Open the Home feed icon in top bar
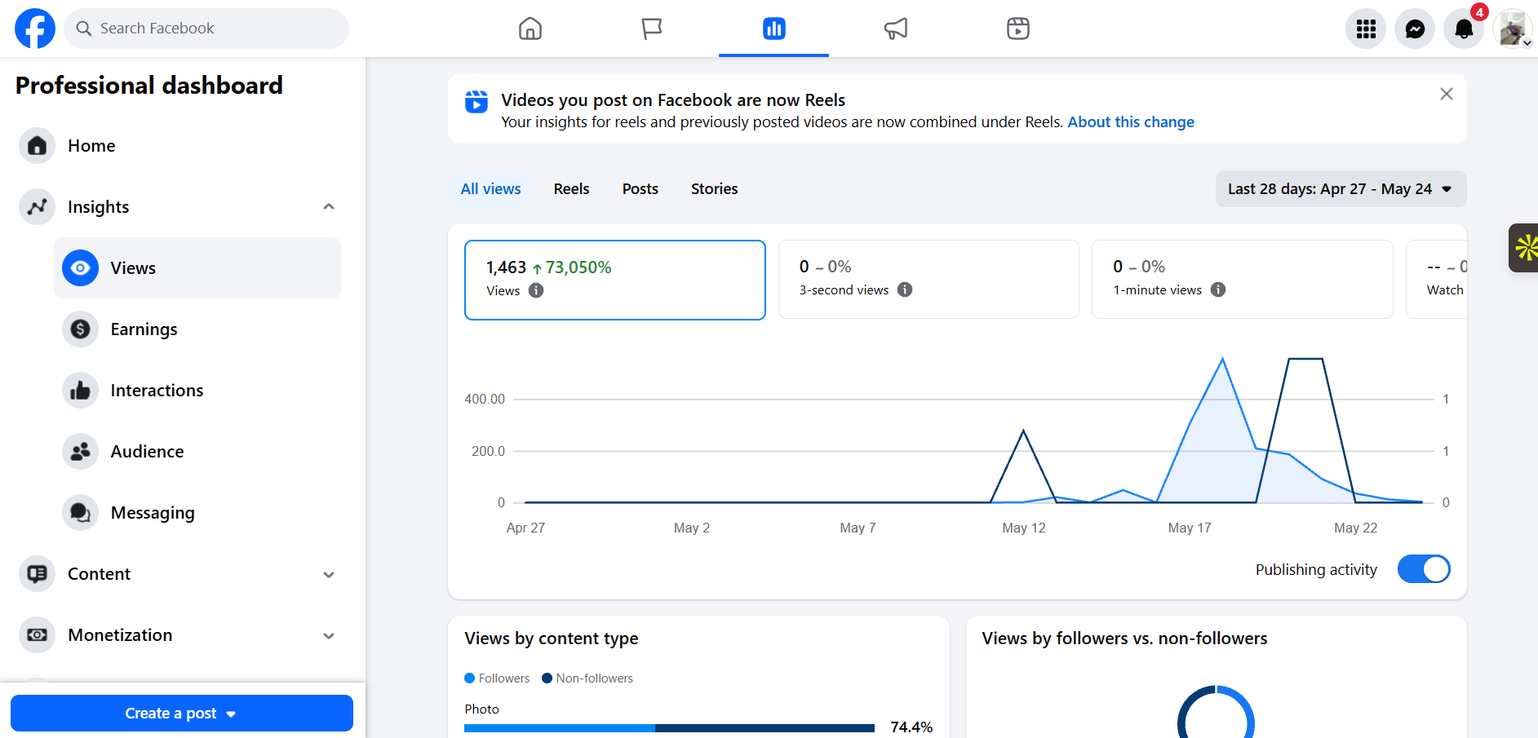This screenshot has height=738, width=1538. [530, 29]
